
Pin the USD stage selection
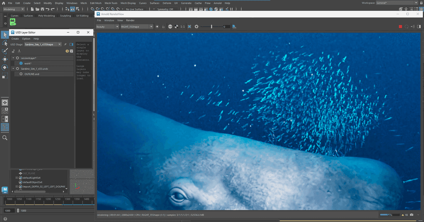(65, 44)
